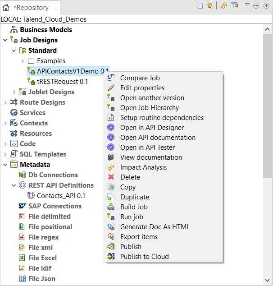This screenshot has width=273, height=286.
Task: Click the Link with Editor arrows icon
Action: 209,5
